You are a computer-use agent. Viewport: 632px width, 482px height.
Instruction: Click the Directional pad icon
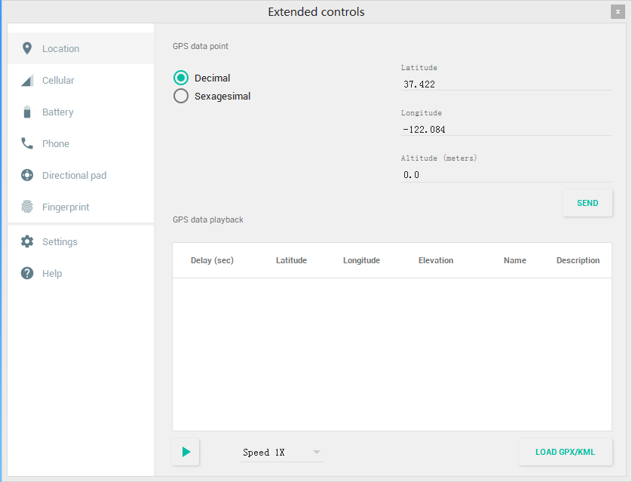pos(27,175)
